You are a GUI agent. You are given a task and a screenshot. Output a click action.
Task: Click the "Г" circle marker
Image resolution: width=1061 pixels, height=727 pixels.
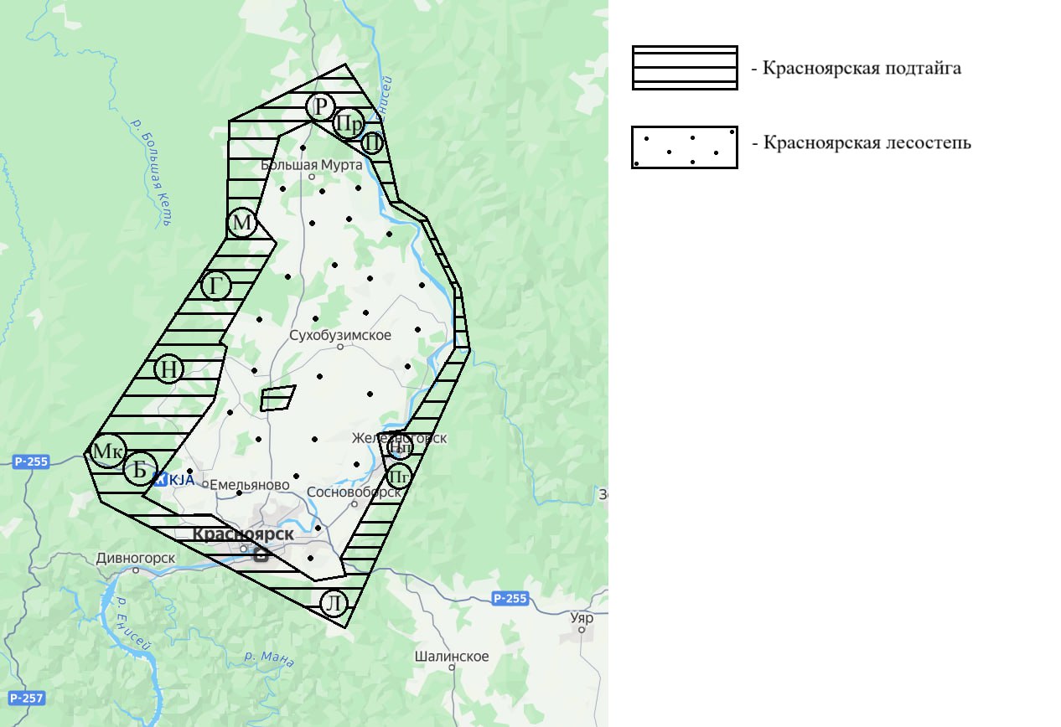point(215,286)
